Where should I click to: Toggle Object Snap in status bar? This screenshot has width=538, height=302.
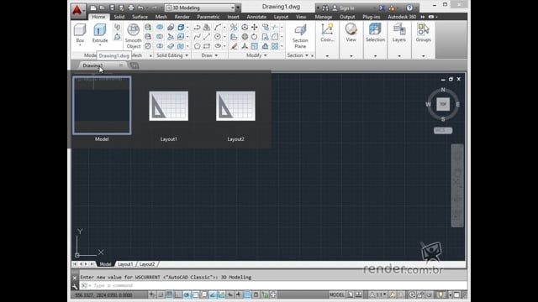(195, 294)
